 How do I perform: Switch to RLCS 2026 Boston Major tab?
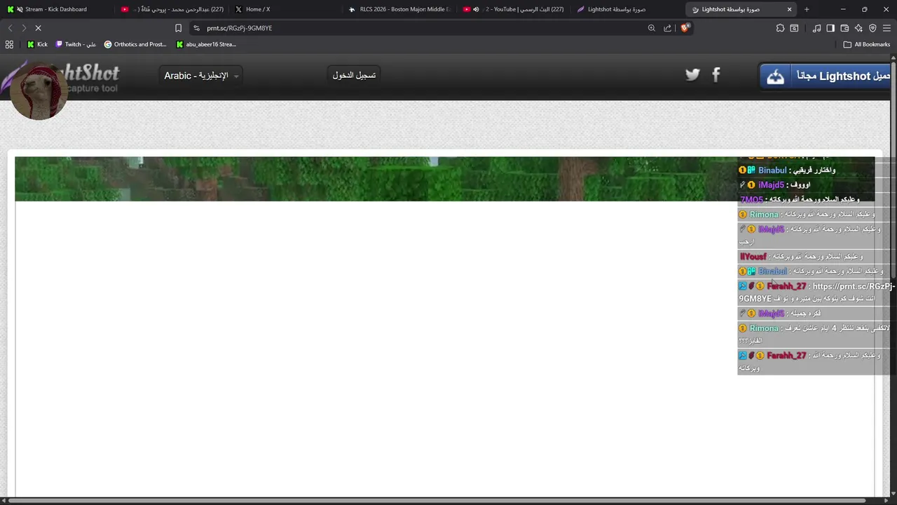(x=400, y=9)
